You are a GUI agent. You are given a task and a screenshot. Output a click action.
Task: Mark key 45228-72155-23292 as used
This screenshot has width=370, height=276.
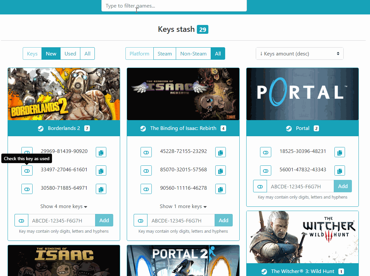click(x=146, y=152)
